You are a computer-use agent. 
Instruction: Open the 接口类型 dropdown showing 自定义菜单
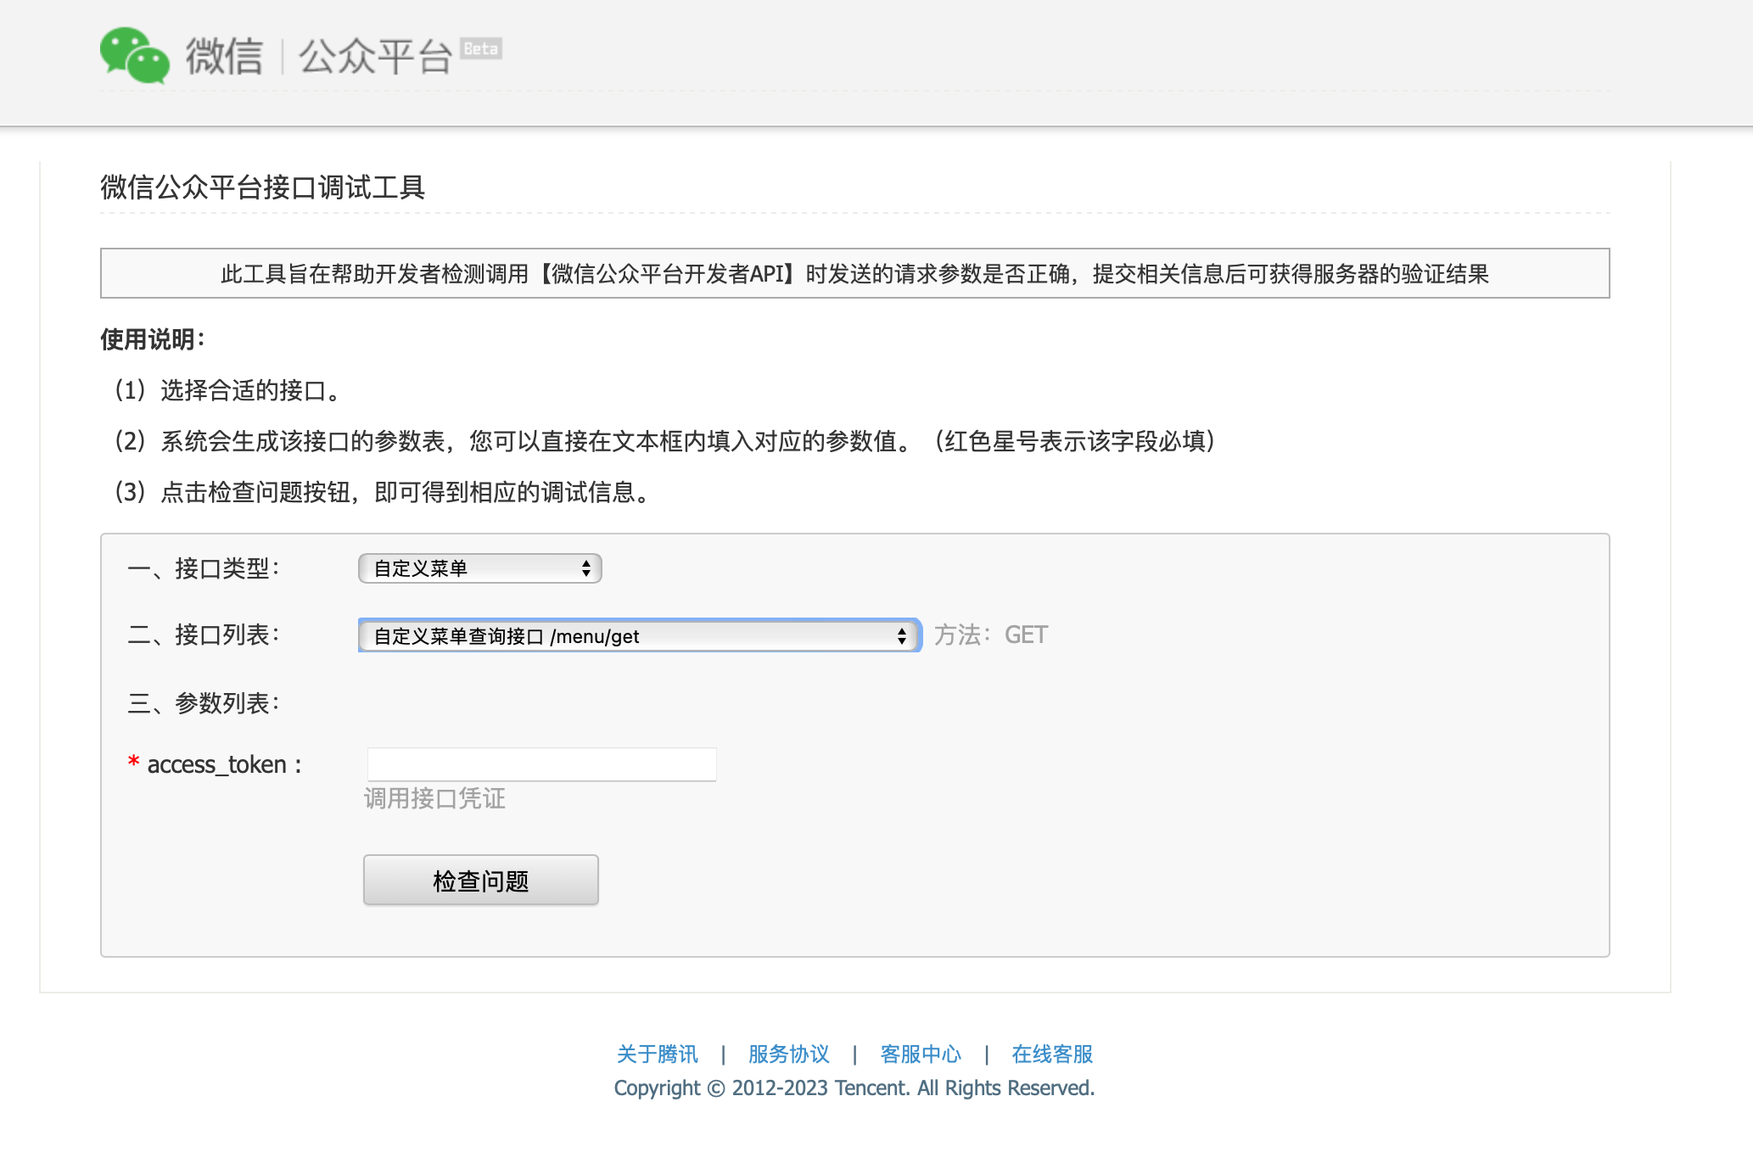(479, 568)
